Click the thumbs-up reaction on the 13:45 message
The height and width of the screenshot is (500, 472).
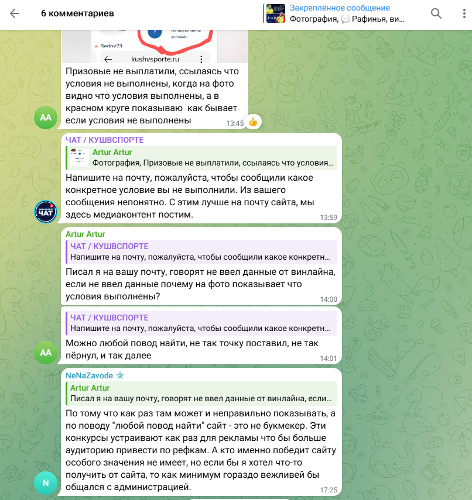[x=253, y=122]
